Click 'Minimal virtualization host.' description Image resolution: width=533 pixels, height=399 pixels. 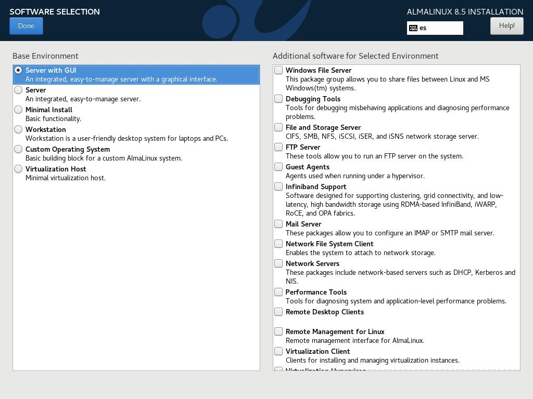point(66,178)
